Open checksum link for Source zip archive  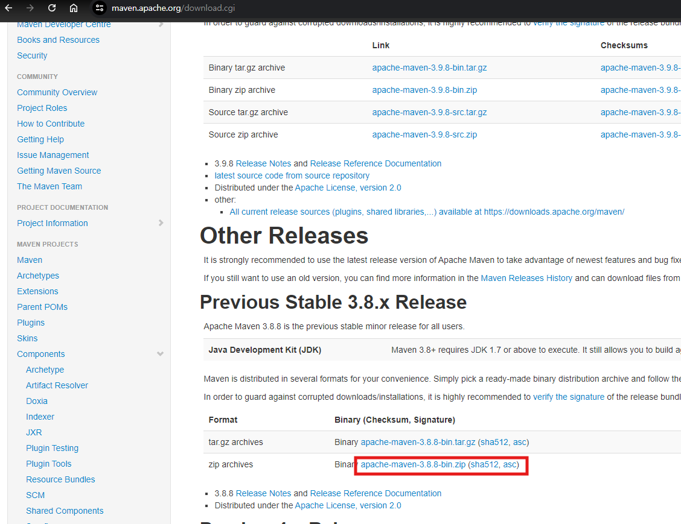[641, 134]
